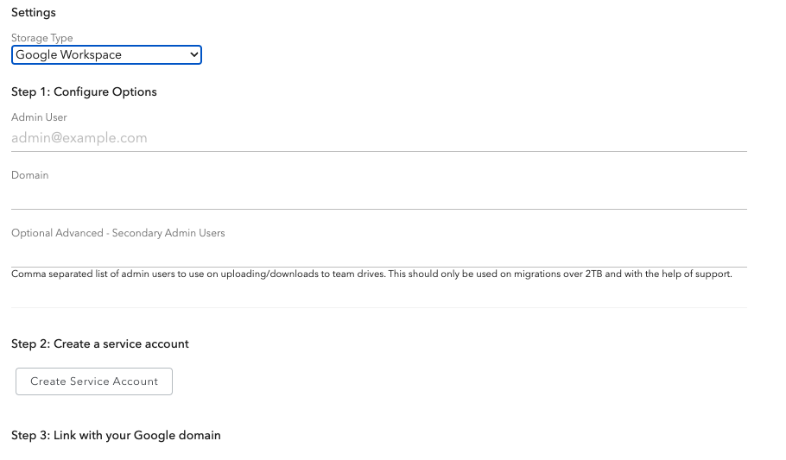Select the Step 1: Configure Options heading
The height and width of the screenshot is (460, 786).
point(84,91)
